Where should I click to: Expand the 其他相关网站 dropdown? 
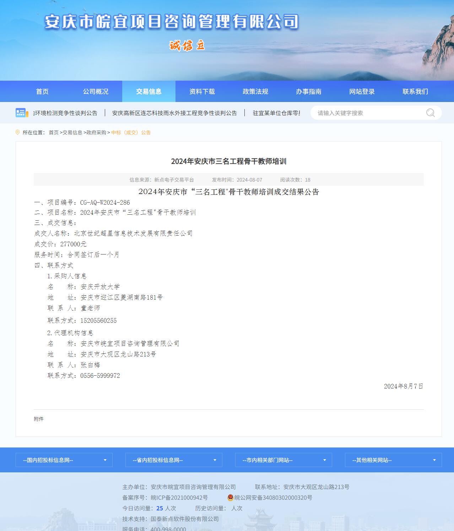click(x=393, y=460)
